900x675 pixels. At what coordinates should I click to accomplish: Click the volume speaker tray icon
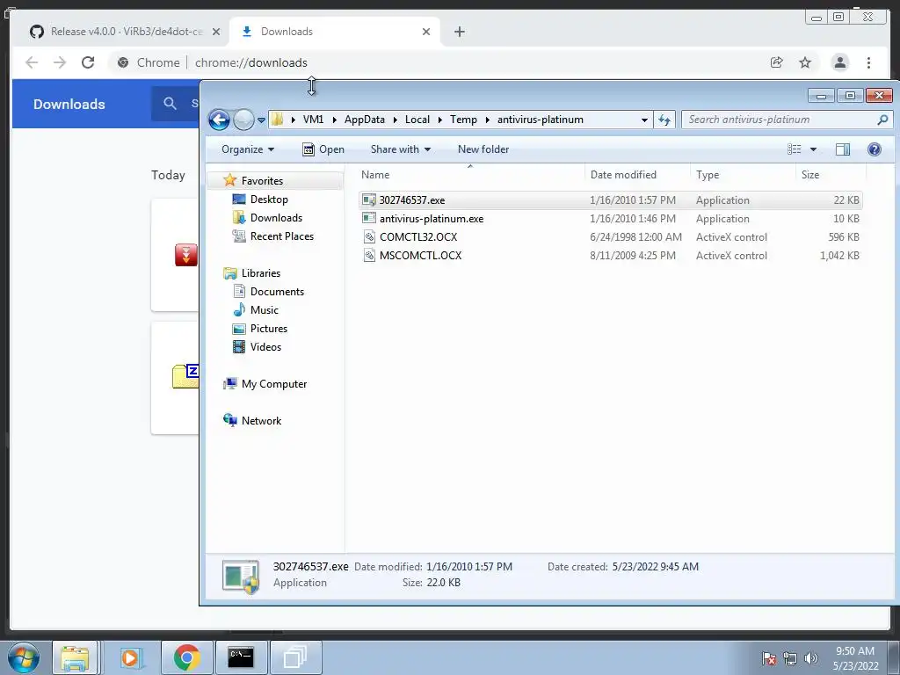pos(811,657)
